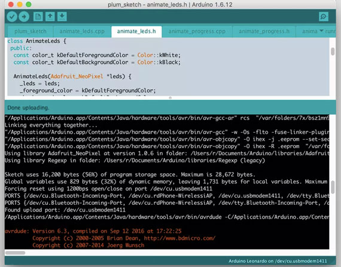Save the sketch with the down-arrow icon
Viewport: 341px width, 267px height.
click(x=62, y=17)
